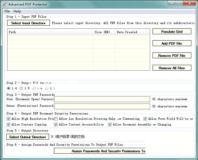Click the Add PDF File button

pyautogui.click(x=172, y=43)
